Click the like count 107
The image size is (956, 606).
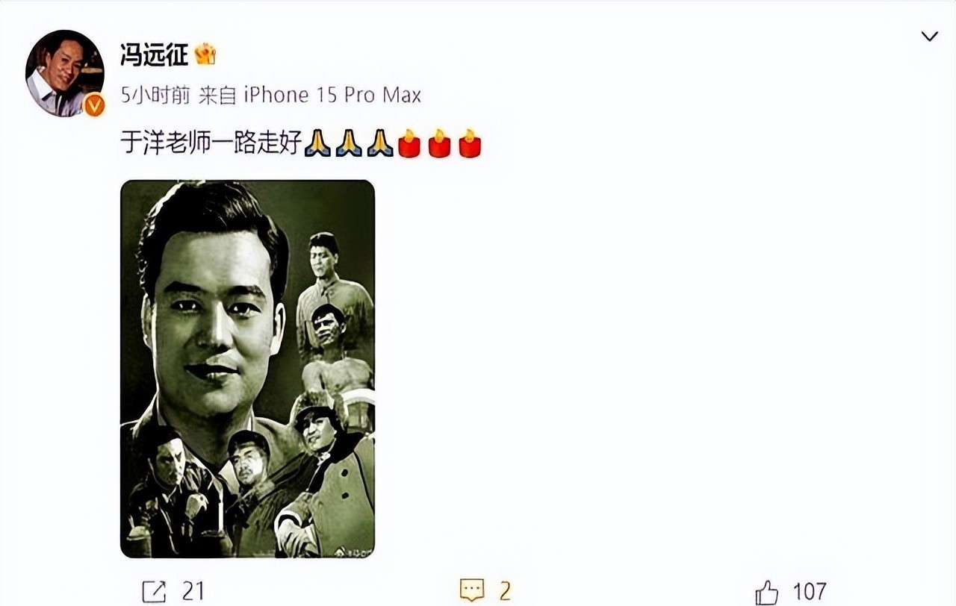tap(809, 592)
